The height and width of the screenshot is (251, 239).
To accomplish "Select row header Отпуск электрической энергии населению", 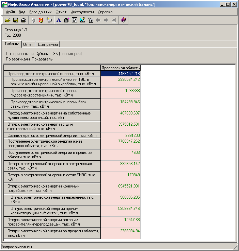I will [x=52, y=200].
